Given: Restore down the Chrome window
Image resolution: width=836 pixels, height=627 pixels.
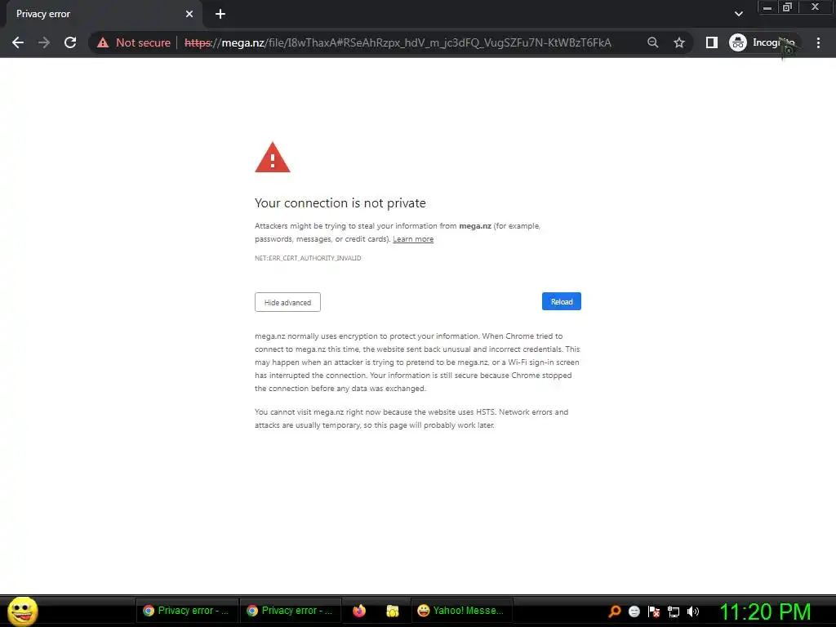Looking at the screenshot, I should click(x=787, y=7).
